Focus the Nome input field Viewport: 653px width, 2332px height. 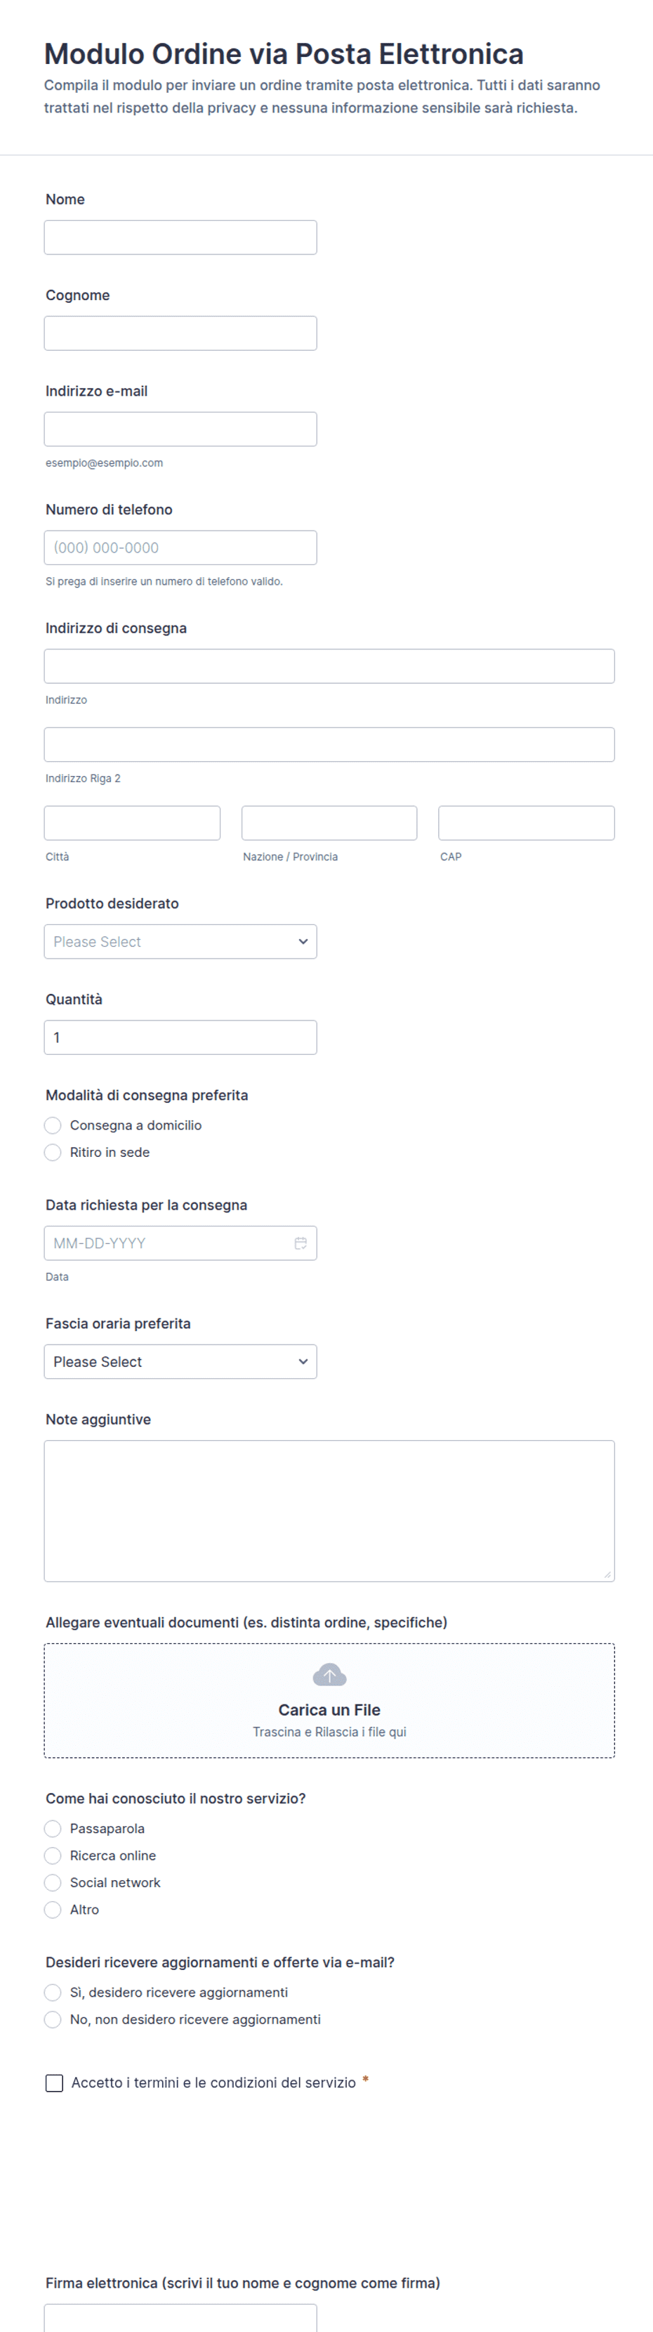click(180, 237)
